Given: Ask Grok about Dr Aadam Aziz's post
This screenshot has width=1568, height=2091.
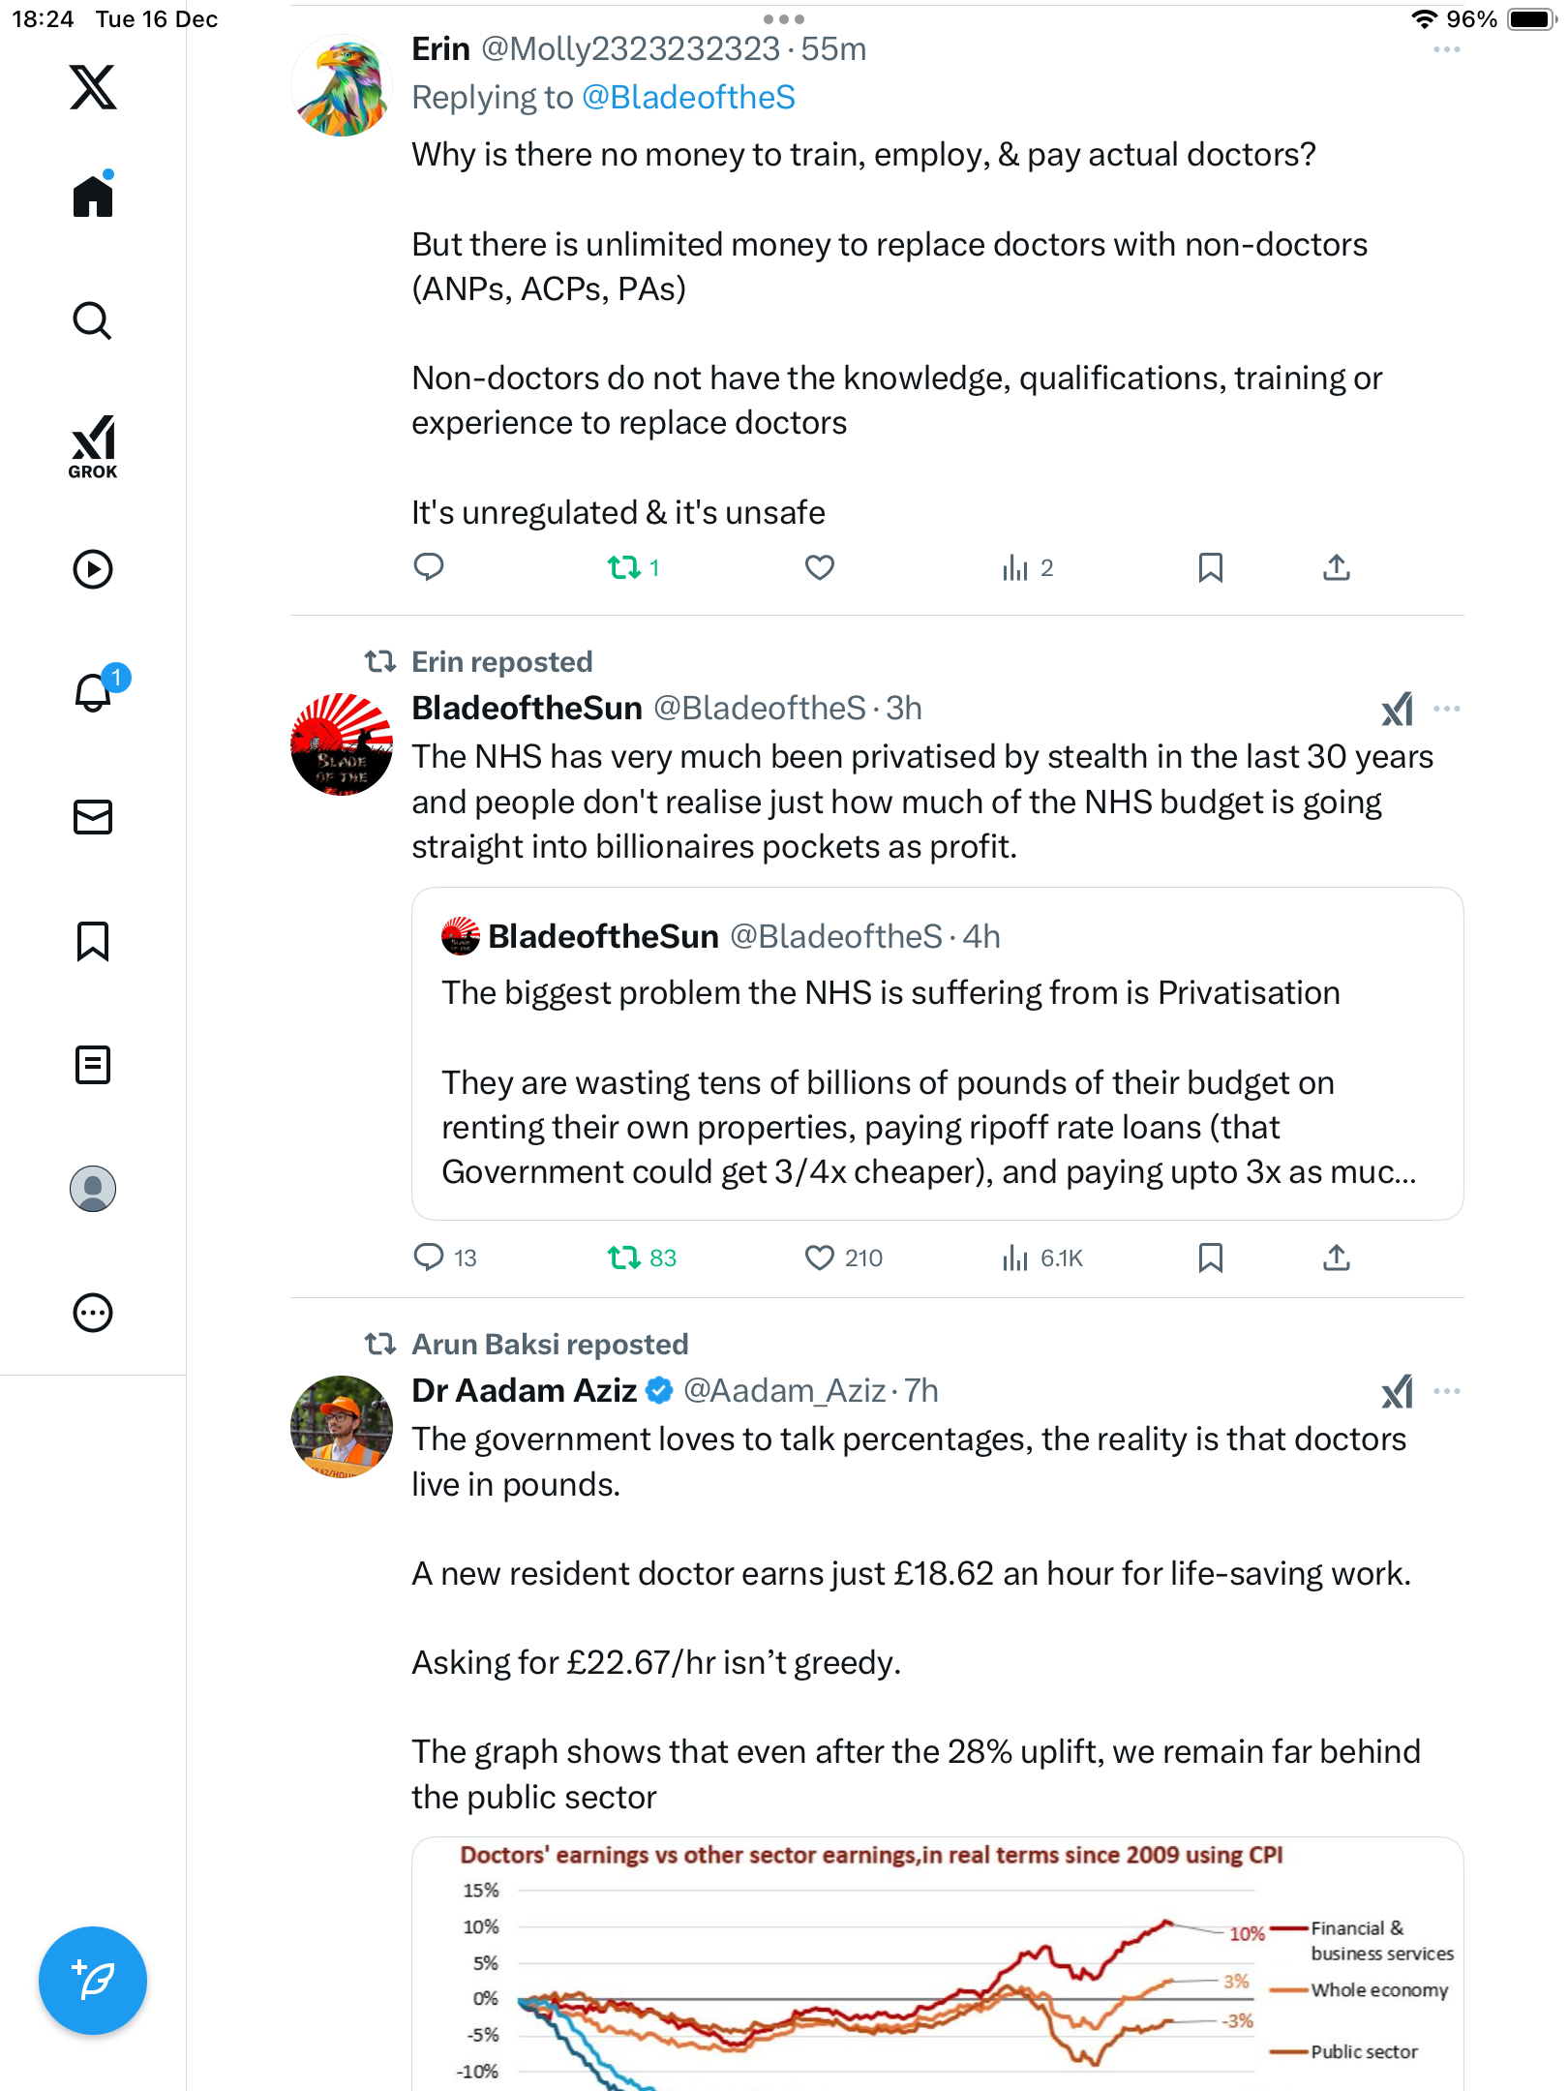Looking at the screenshot, I should 1397,1392.
